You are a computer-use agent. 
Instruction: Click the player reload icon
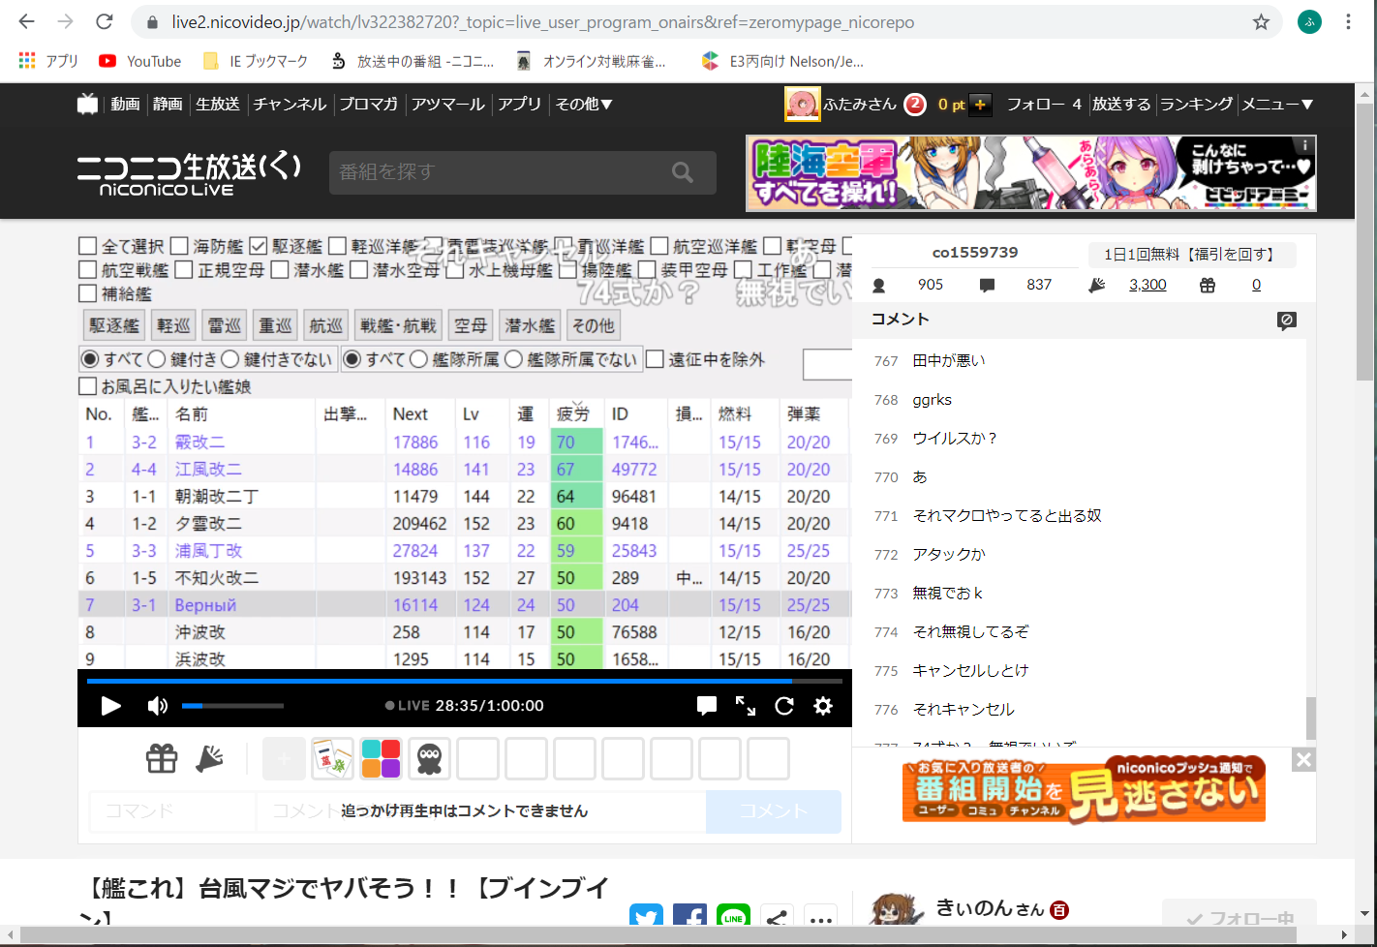[784, 706]
